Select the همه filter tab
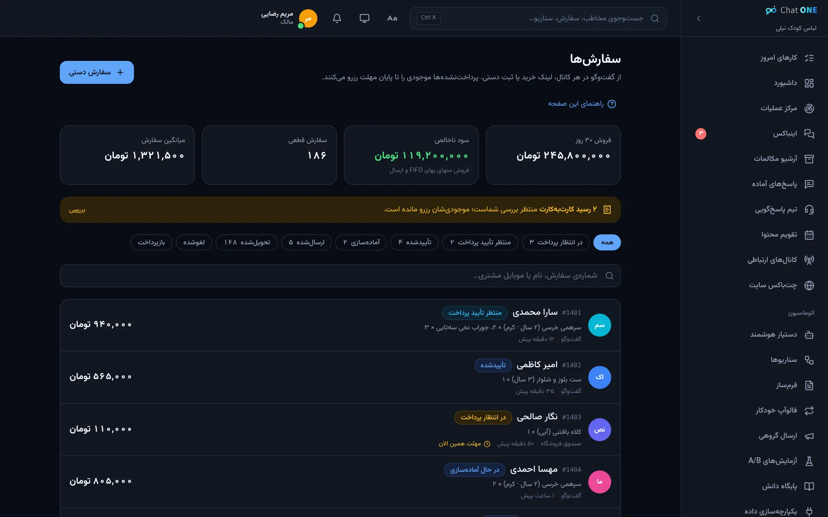Viewport: 828px width, 517px height. [x=607, y=242]
